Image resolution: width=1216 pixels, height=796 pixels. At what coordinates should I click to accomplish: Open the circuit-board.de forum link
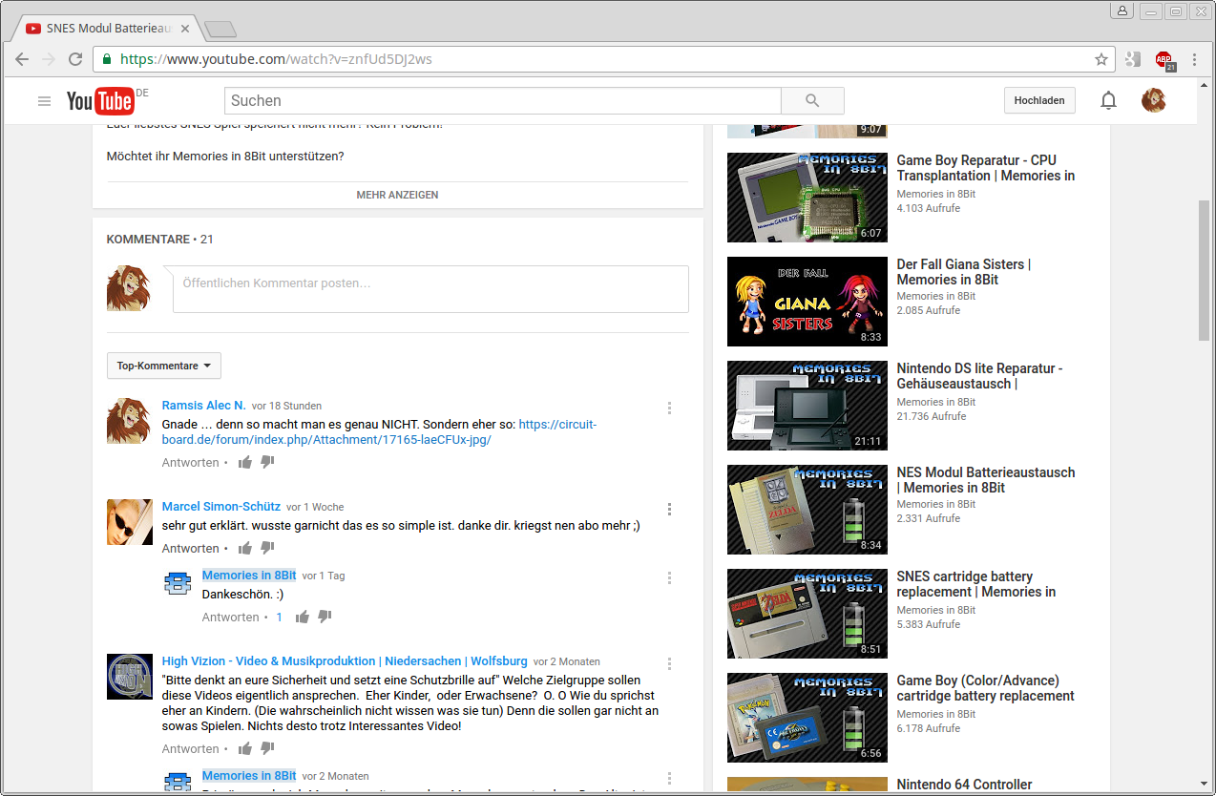point(380,432)
